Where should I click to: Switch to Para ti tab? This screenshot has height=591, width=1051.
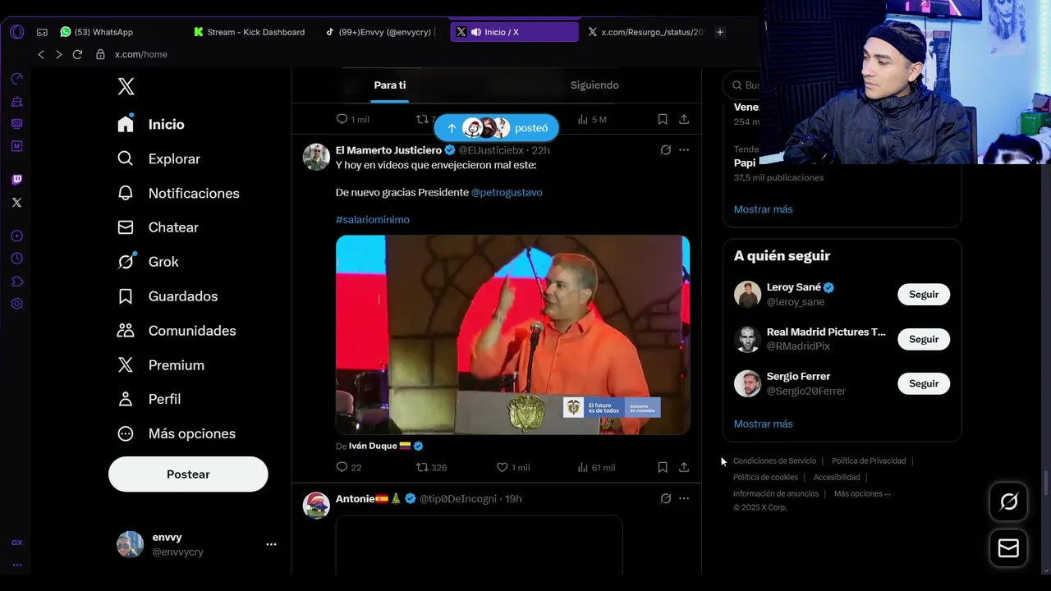click(389, 85)
